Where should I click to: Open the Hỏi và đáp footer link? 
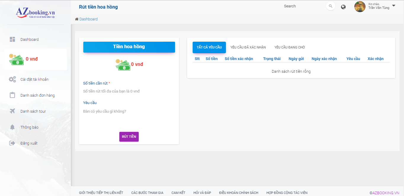(202, 193)
